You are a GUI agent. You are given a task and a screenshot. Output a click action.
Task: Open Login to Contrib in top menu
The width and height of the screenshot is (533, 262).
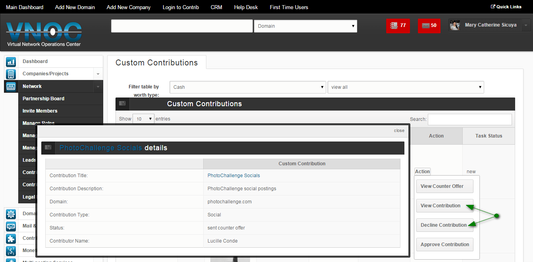coord(181,7)
